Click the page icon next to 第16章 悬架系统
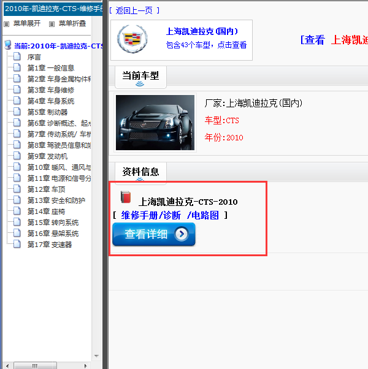The image size is (368, 369). coord(17,233)
